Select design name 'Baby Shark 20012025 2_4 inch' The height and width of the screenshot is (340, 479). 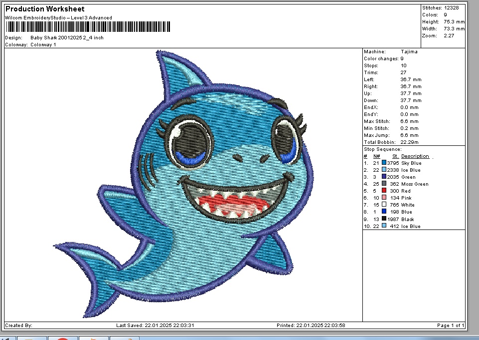[x=67, y=37]
